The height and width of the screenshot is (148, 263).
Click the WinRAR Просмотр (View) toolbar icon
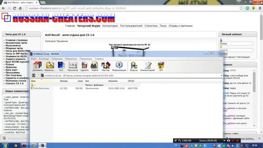click(73, 67)
